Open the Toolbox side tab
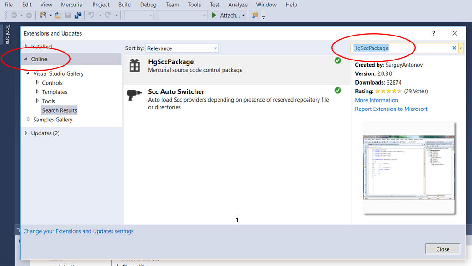The height and width of the screenshot is (266, 472). 7,35
